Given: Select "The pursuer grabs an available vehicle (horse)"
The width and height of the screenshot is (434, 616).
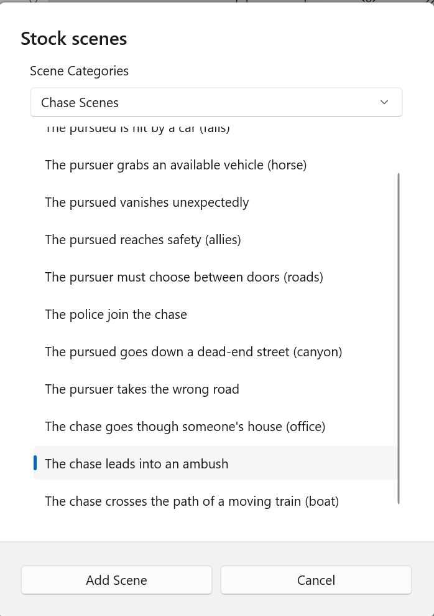Looking at the screenshot, I should pos(176,165).
